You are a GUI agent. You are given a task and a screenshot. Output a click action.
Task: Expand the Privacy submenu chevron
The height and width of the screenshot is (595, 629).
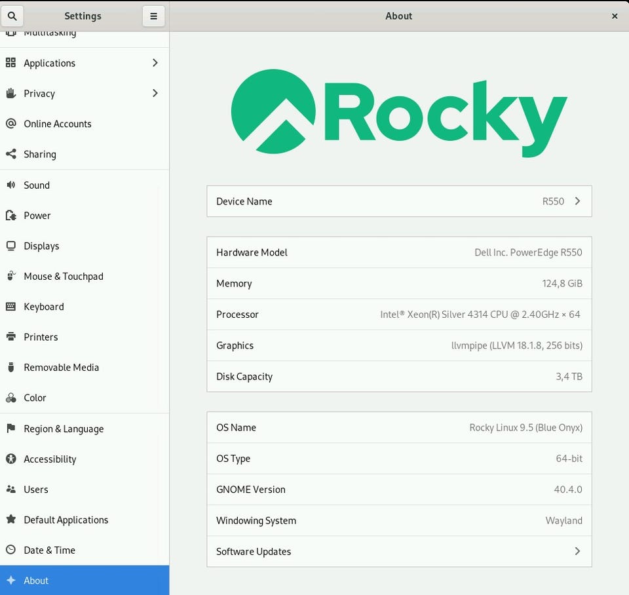(155, 93)
